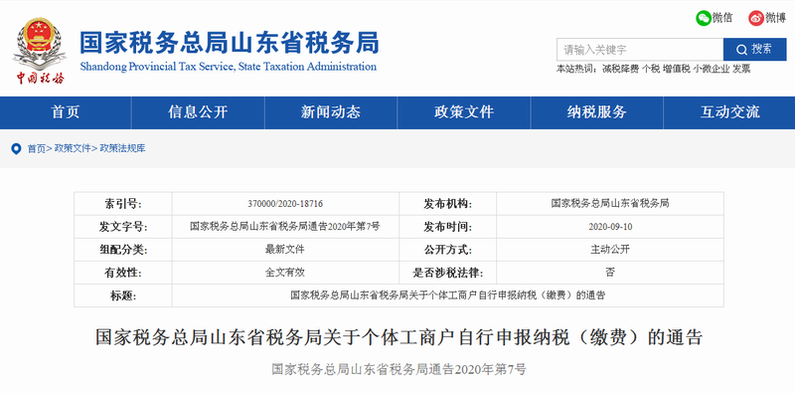The width and height of the screenshot is (795, 393).
Task: Click hot keyword 减税降费
Action: [620, 69]
